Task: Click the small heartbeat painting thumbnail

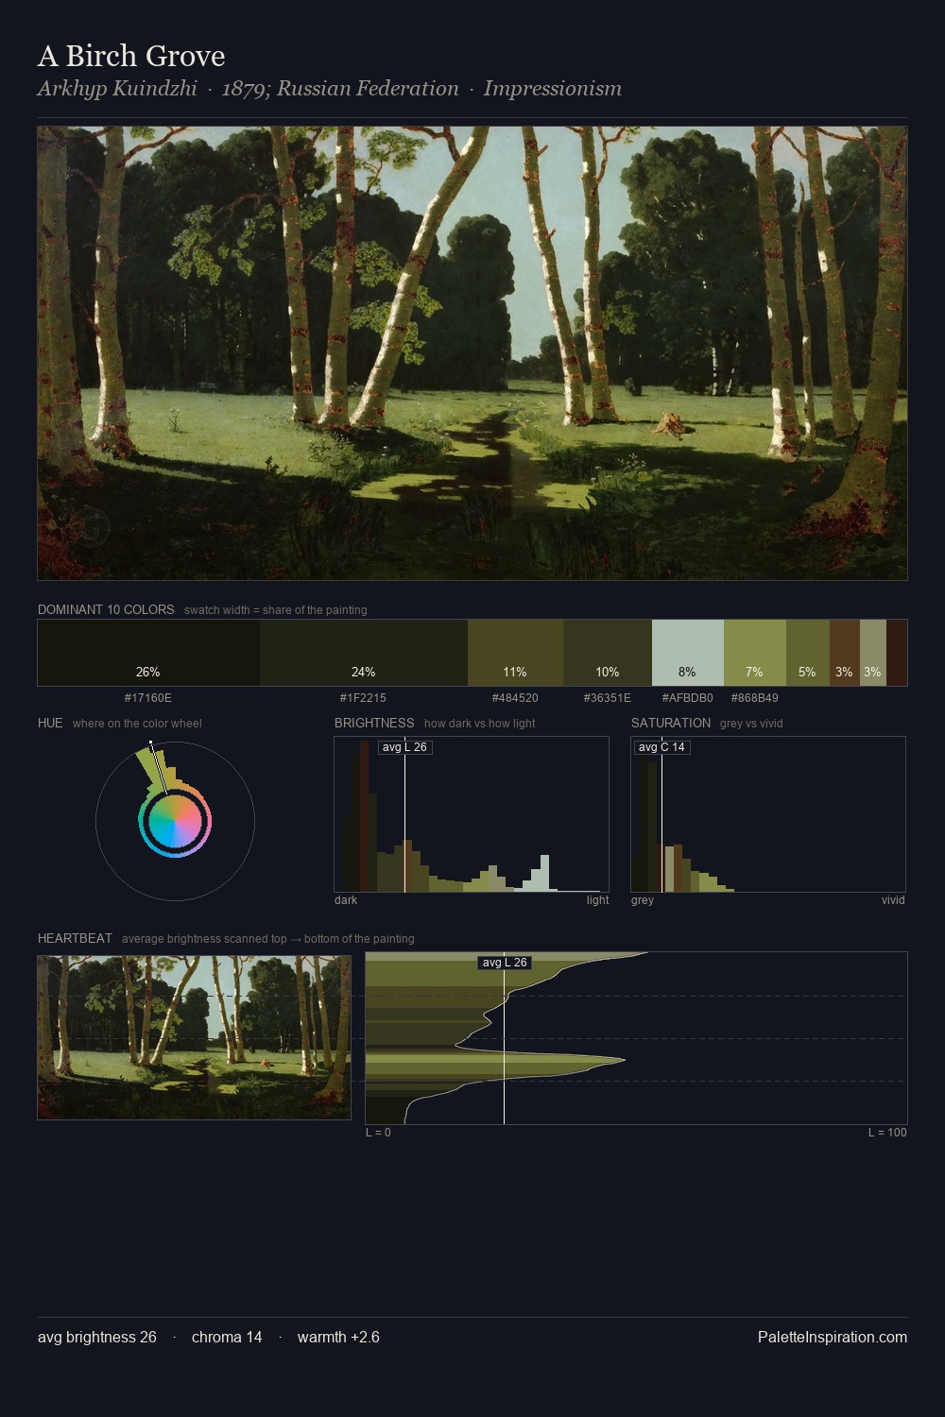Action: (194, 1037)
